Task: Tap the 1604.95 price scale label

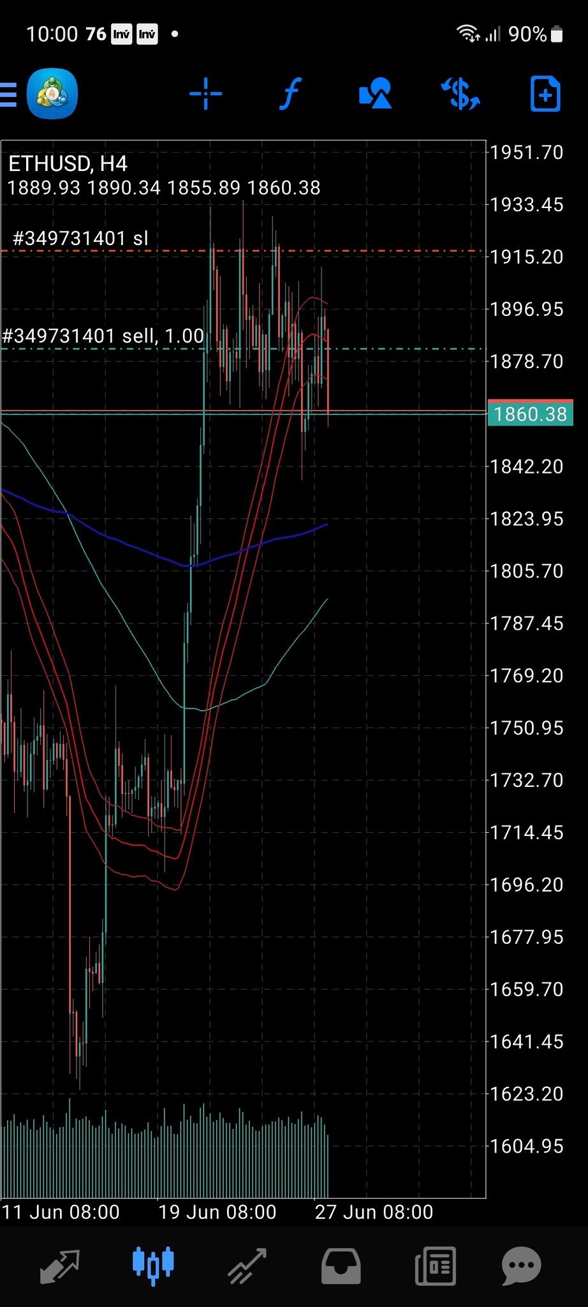Action: click(x=527, y=1146)
